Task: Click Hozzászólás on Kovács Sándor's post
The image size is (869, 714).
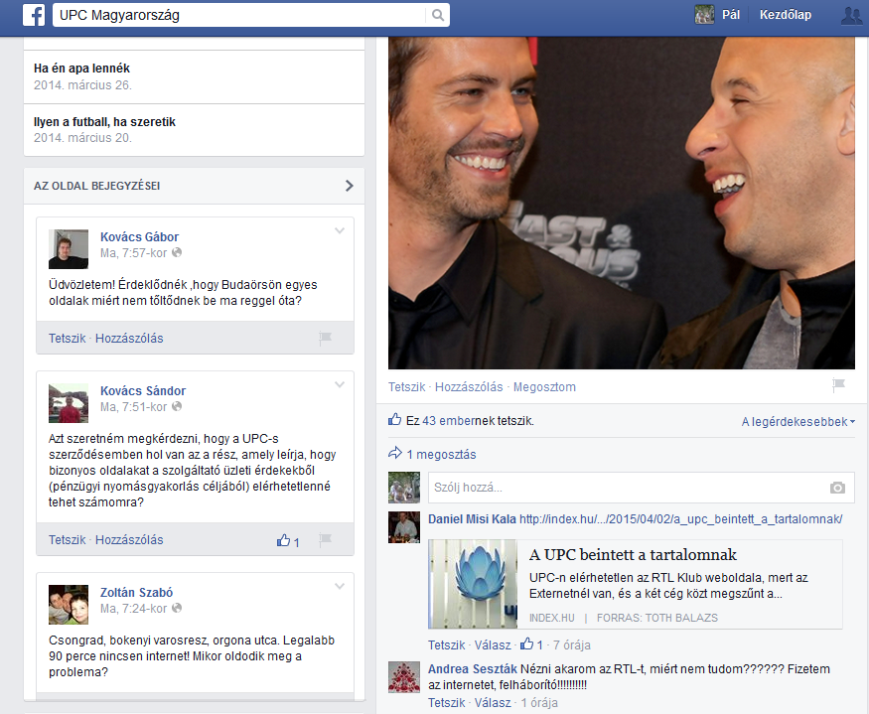Action: tap(129, 540)
